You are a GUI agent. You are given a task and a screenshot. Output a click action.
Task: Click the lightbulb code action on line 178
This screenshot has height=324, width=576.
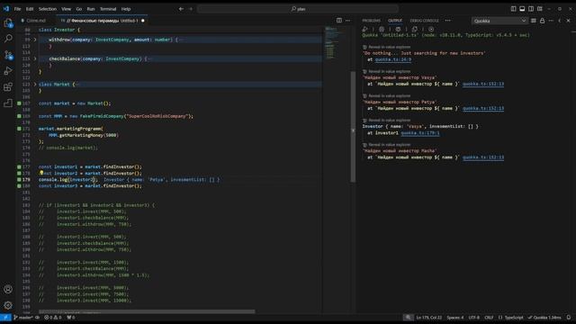pyautogui.click(x=41, y=172)
